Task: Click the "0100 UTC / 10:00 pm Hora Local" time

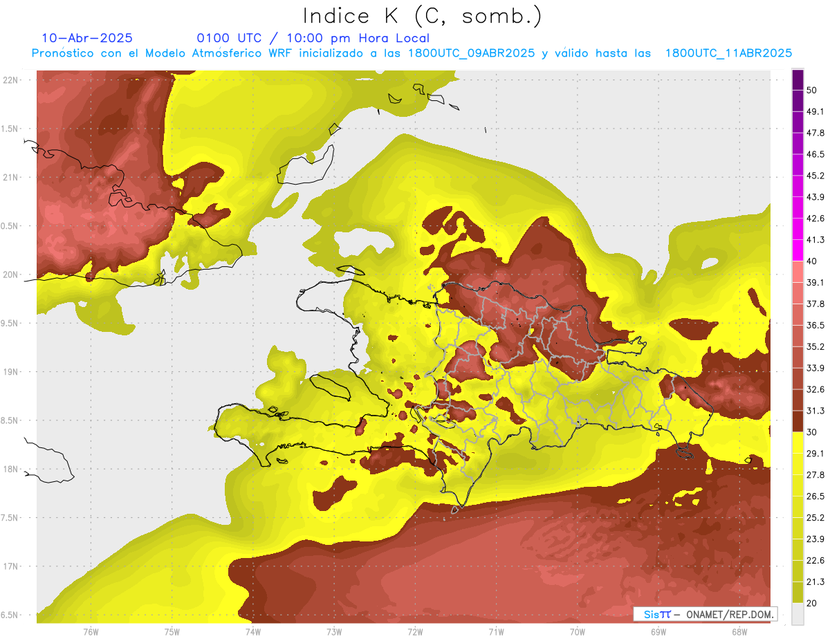Action: pos(313,38)
